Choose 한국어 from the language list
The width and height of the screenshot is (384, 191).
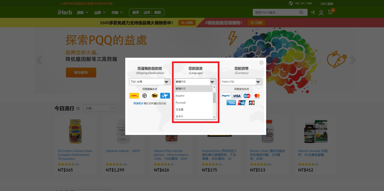194,116
